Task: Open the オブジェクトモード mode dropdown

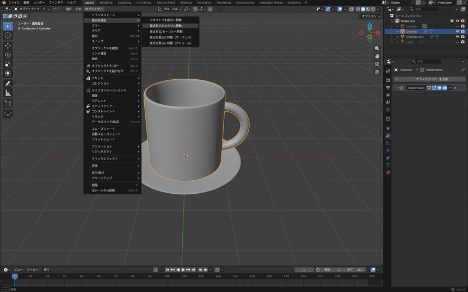Action: pyautogui.click(x=32, y=9)
